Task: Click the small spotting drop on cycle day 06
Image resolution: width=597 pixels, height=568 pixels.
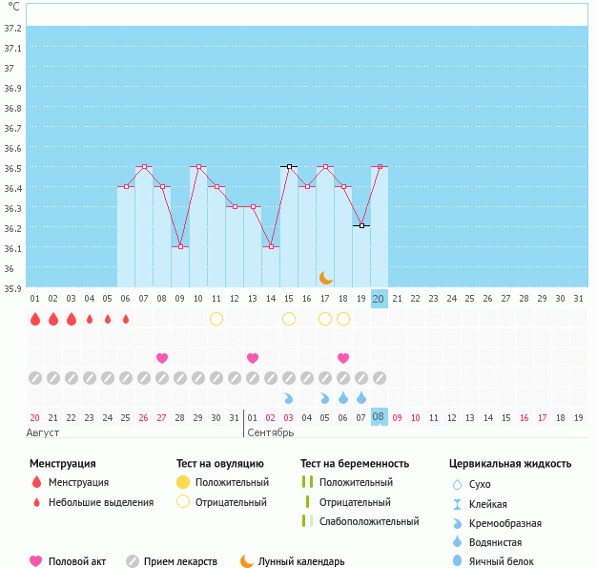Action: pos(126,319)
